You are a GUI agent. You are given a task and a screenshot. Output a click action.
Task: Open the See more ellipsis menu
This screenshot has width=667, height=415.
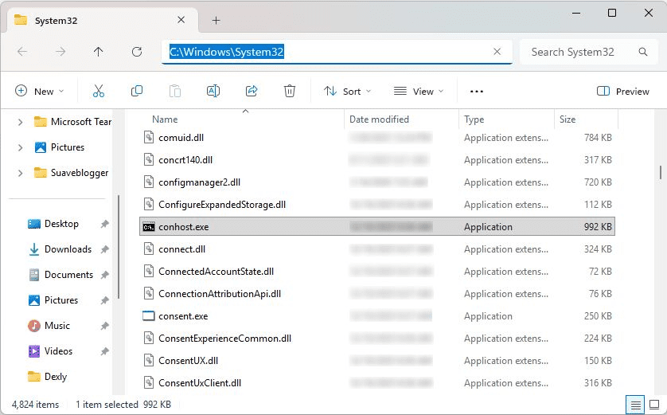pyautogui.click(x=477, y=92)
